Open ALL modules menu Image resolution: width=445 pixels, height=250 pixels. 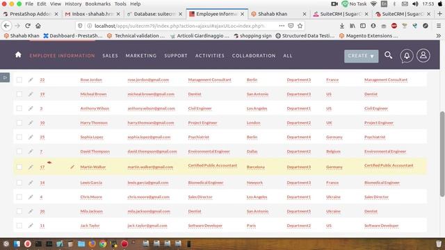pos(287,56)
